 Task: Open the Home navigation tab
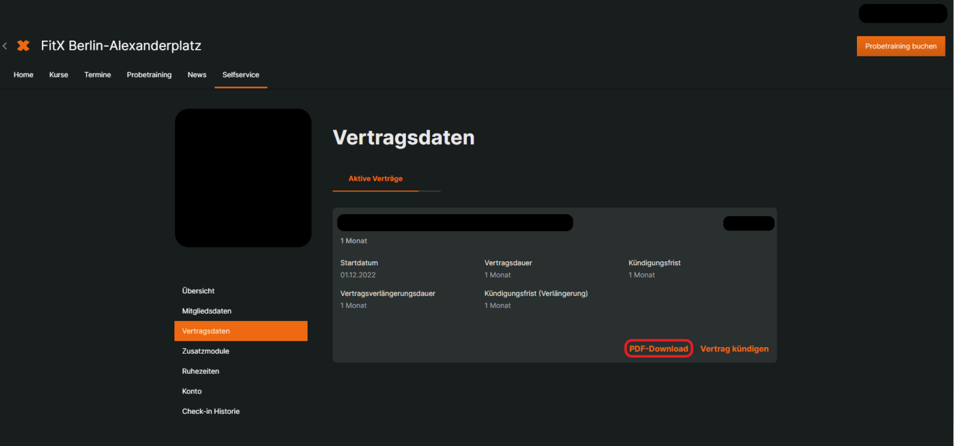[24, 75]
